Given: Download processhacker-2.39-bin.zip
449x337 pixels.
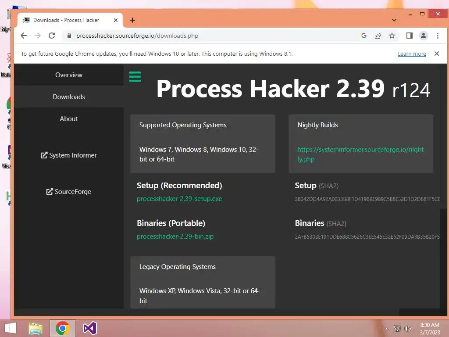Looking at the screenshot, I should point(175,237).
